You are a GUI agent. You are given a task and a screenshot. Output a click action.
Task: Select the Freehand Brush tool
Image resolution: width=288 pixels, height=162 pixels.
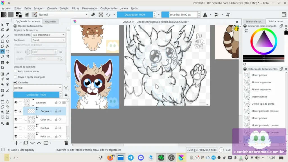tap(3, 36)
